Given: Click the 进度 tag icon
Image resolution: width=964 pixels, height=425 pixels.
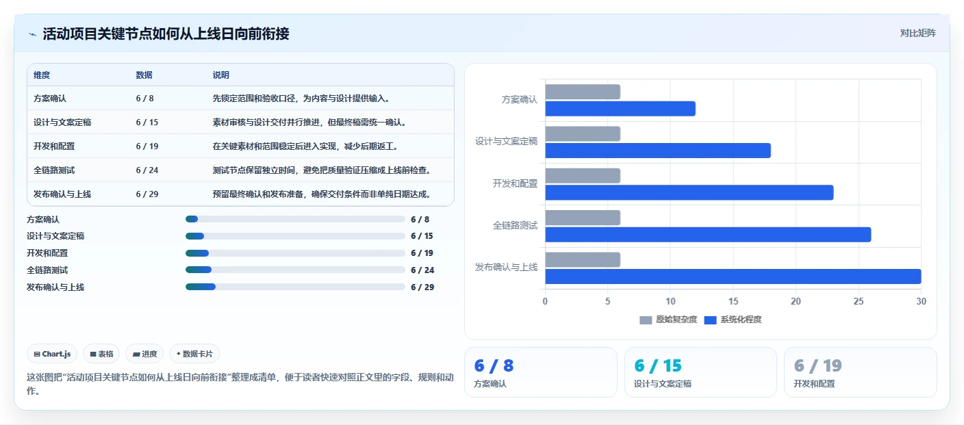Looking at the screenshot, I should (x=136, y=354).
